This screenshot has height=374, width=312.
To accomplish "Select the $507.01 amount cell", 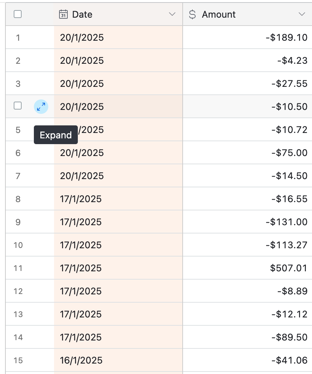I will (248, 268).
